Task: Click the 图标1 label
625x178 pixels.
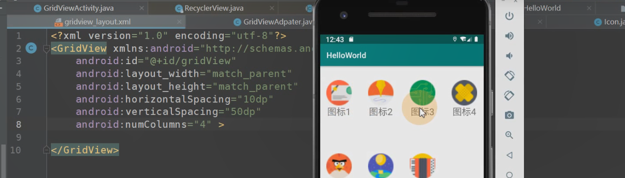Action: pos(339,112)
